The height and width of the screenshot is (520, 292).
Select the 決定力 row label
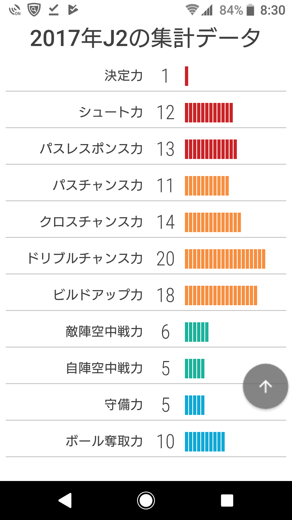point(124,76)
